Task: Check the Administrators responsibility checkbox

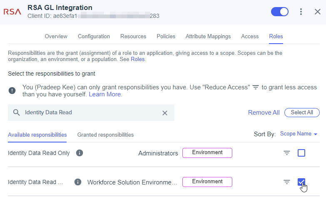Action: (x=301, y=153)
